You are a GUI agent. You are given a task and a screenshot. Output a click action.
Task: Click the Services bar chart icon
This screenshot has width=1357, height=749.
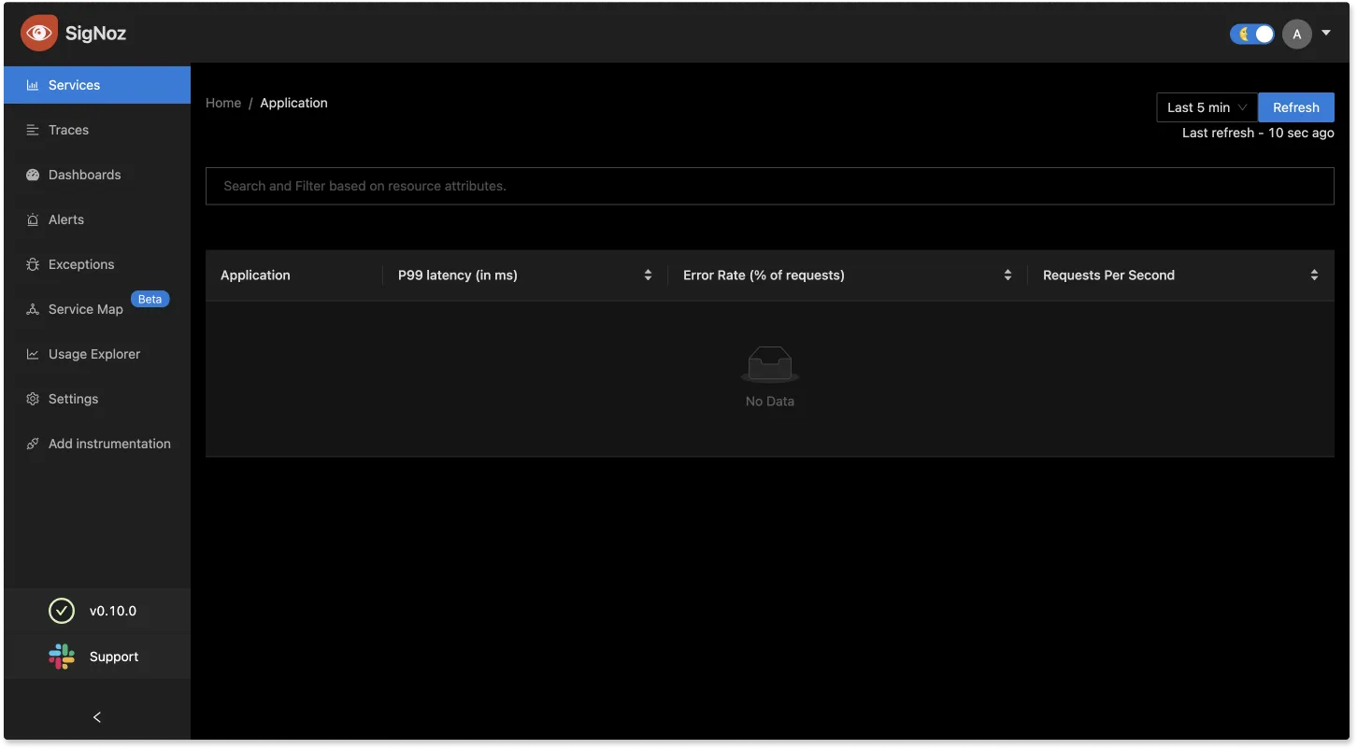(33, 85)
